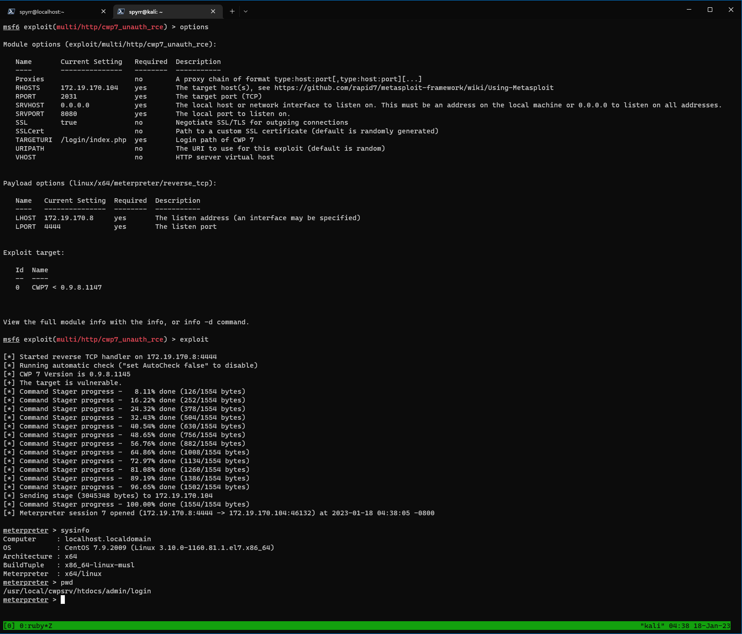
Task: Click path /usr/local/cwpsrv/htdocs/admin/login
Action: 77,591
